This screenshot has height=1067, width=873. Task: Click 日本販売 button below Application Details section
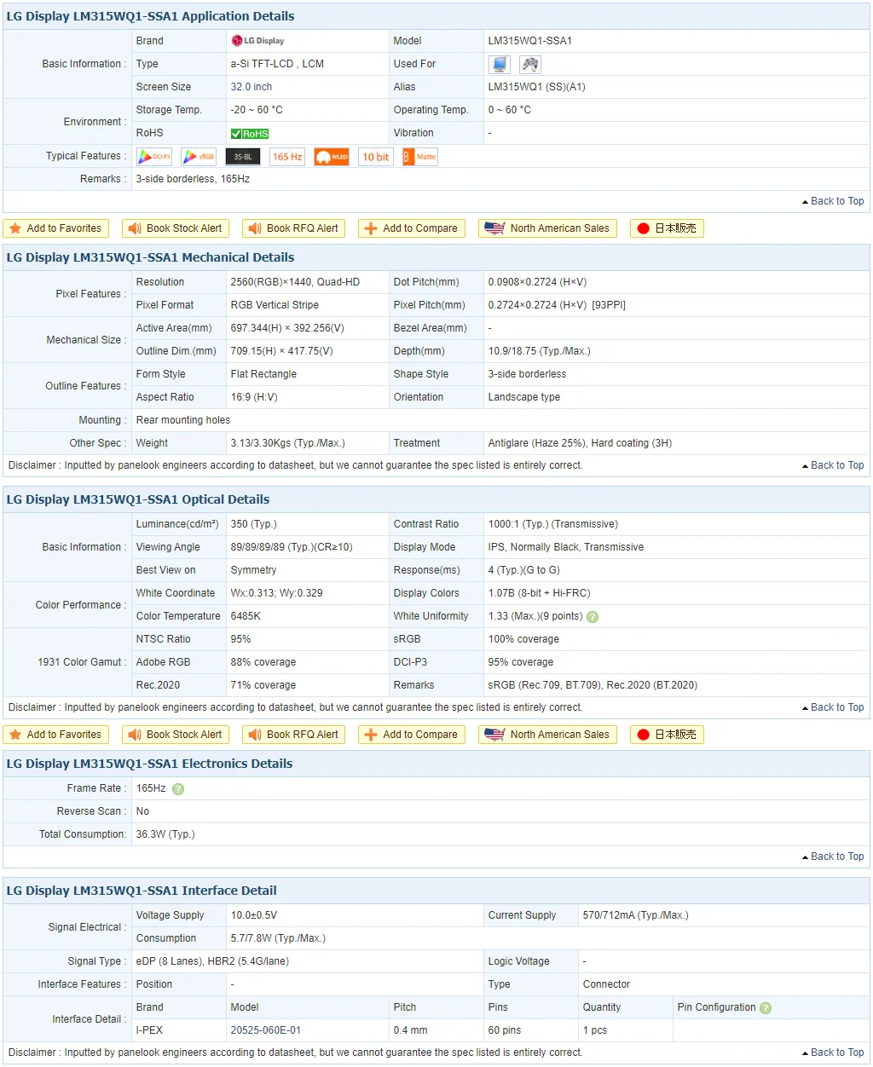click(667, 228)
